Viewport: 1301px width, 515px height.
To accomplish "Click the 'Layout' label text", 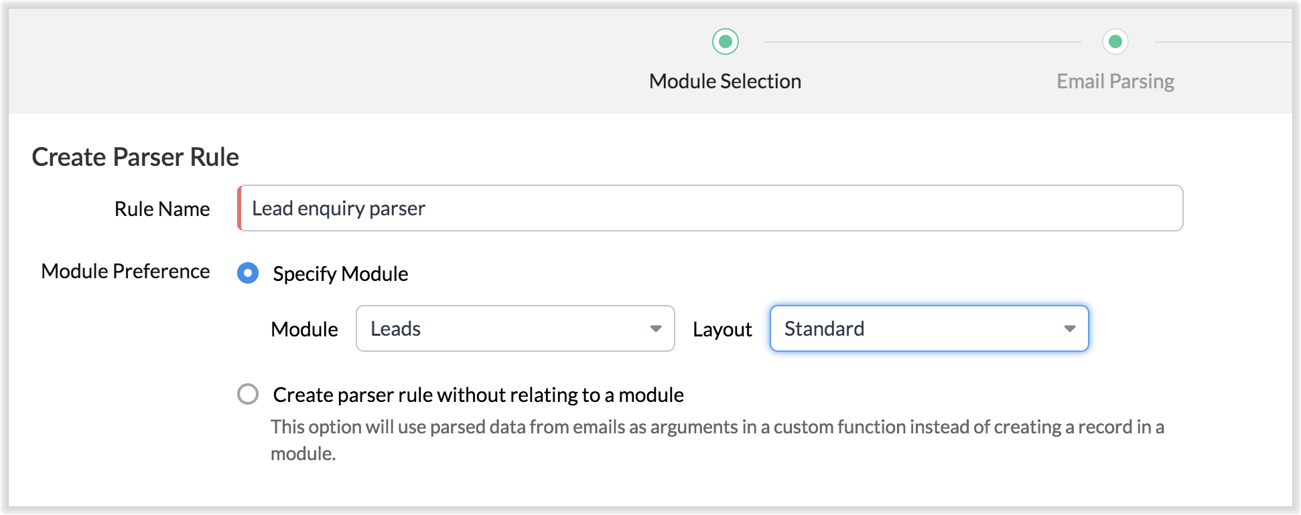I will [722, 329].
